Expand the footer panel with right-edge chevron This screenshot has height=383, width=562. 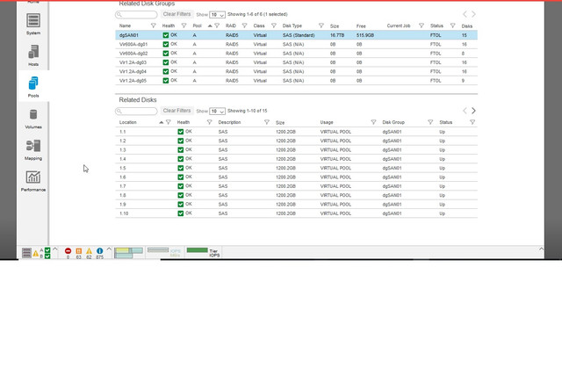[541, 249]
